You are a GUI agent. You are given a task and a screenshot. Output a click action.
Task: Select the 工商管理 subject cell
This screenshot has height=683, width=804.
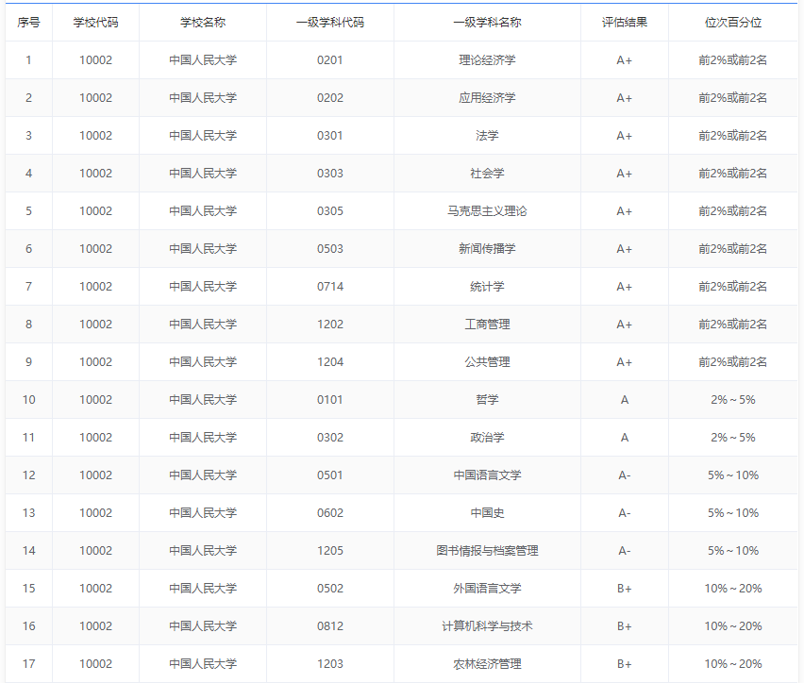click(487, 325)
